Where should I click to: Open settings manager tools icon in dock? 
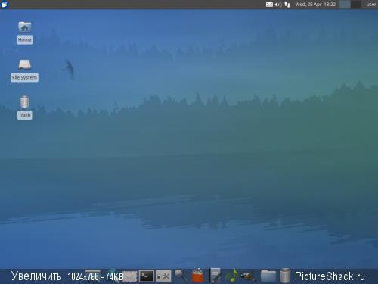tap(163, 276)
